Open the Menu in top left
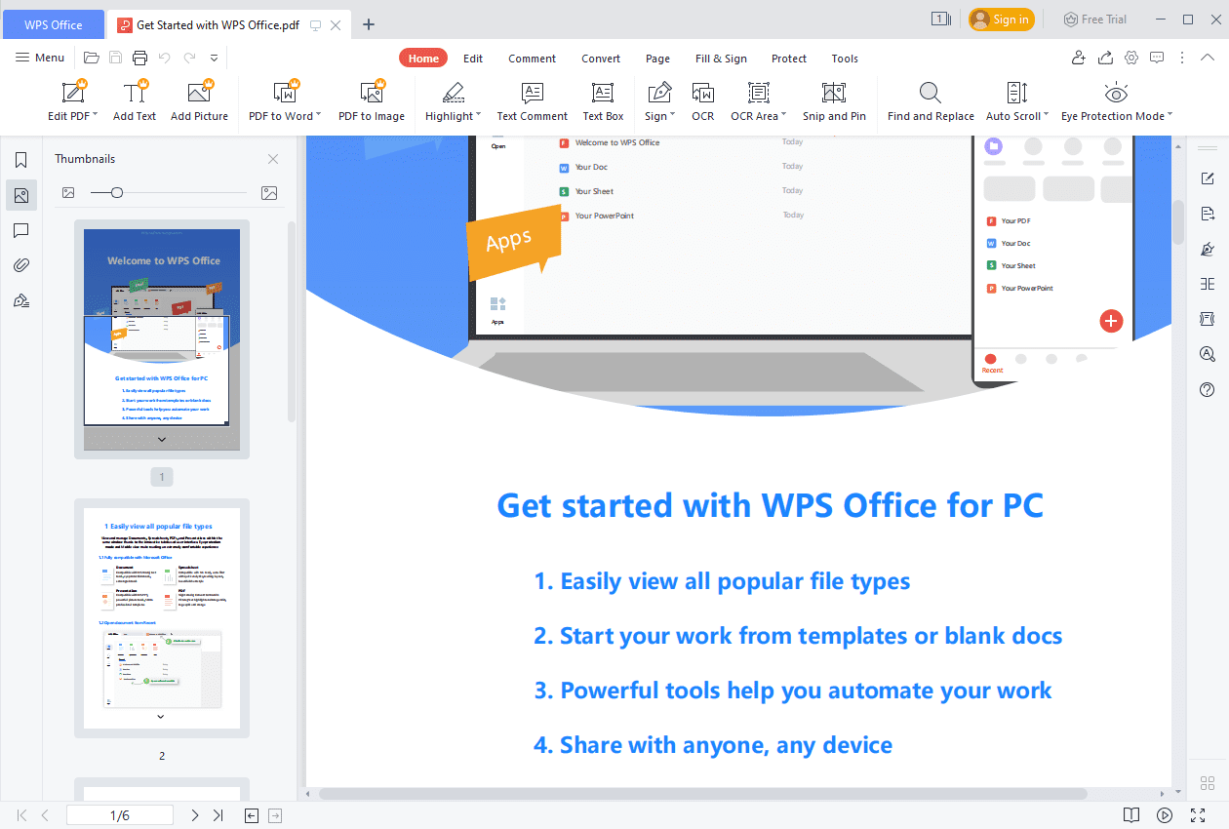 coord(39,58)
